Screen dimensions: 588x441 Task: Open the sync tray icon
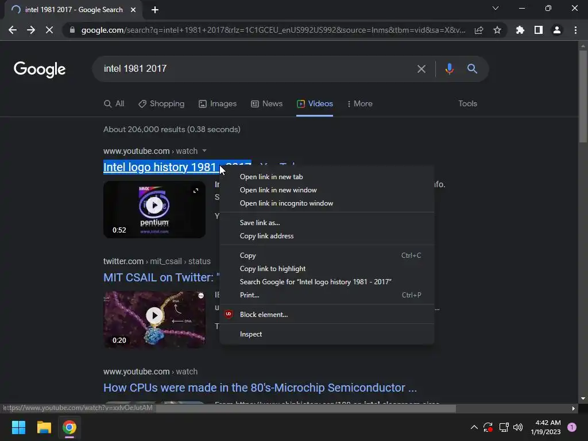point(488,427)
